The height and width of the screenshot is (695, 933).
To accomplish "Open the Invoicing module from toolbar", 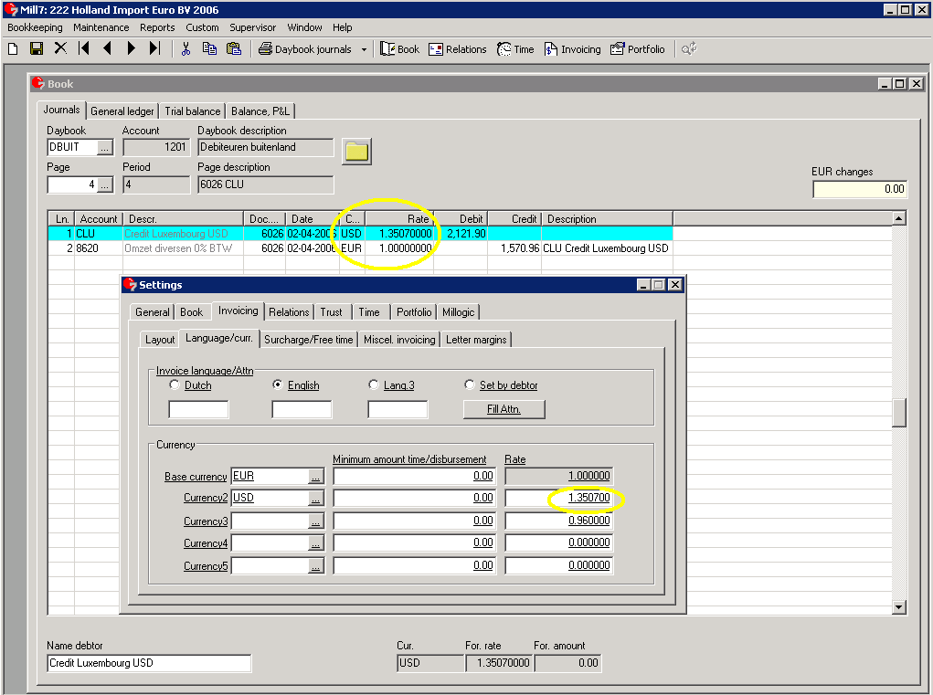I will pos(572,49).
